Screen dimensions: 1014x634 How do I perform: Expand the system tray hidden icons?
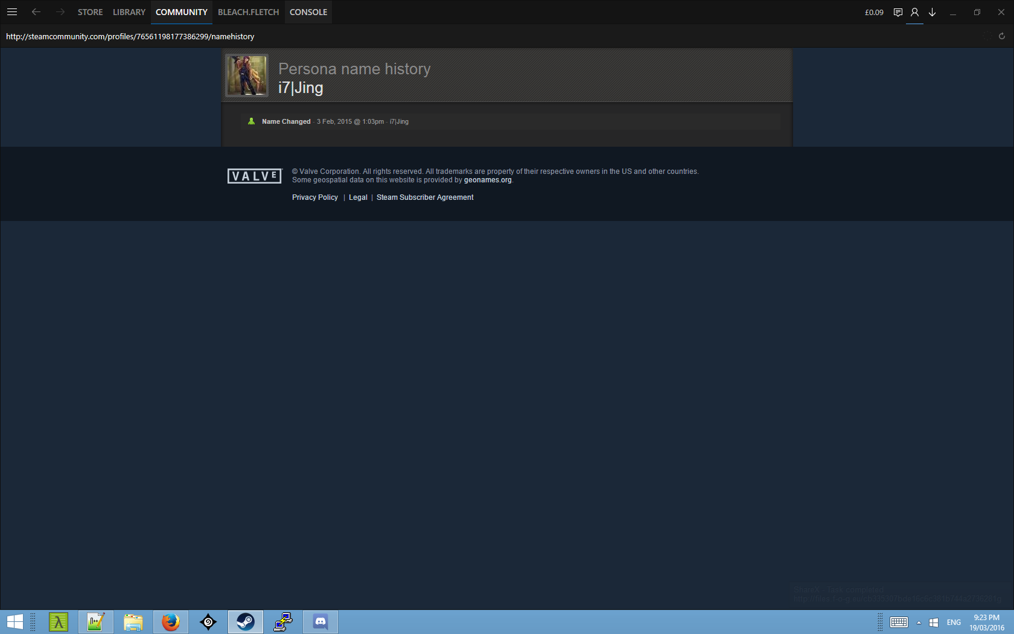pos(919,622)
